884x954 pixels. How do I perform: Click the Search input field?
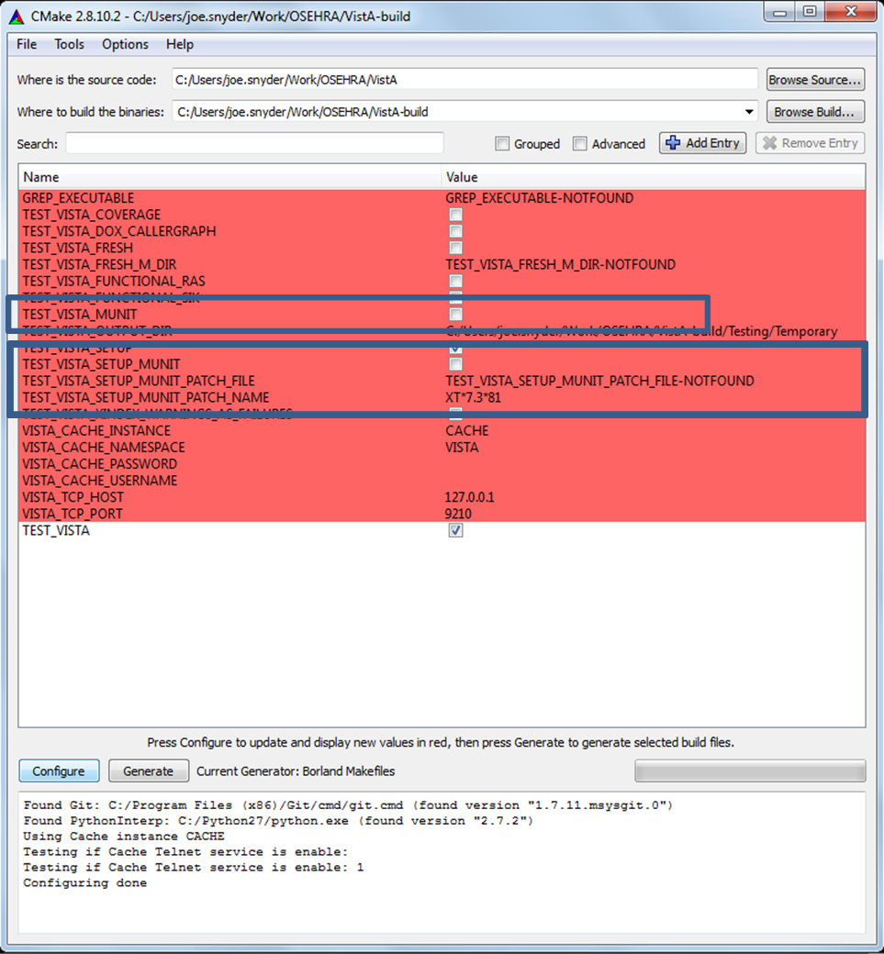pos(254,144)
